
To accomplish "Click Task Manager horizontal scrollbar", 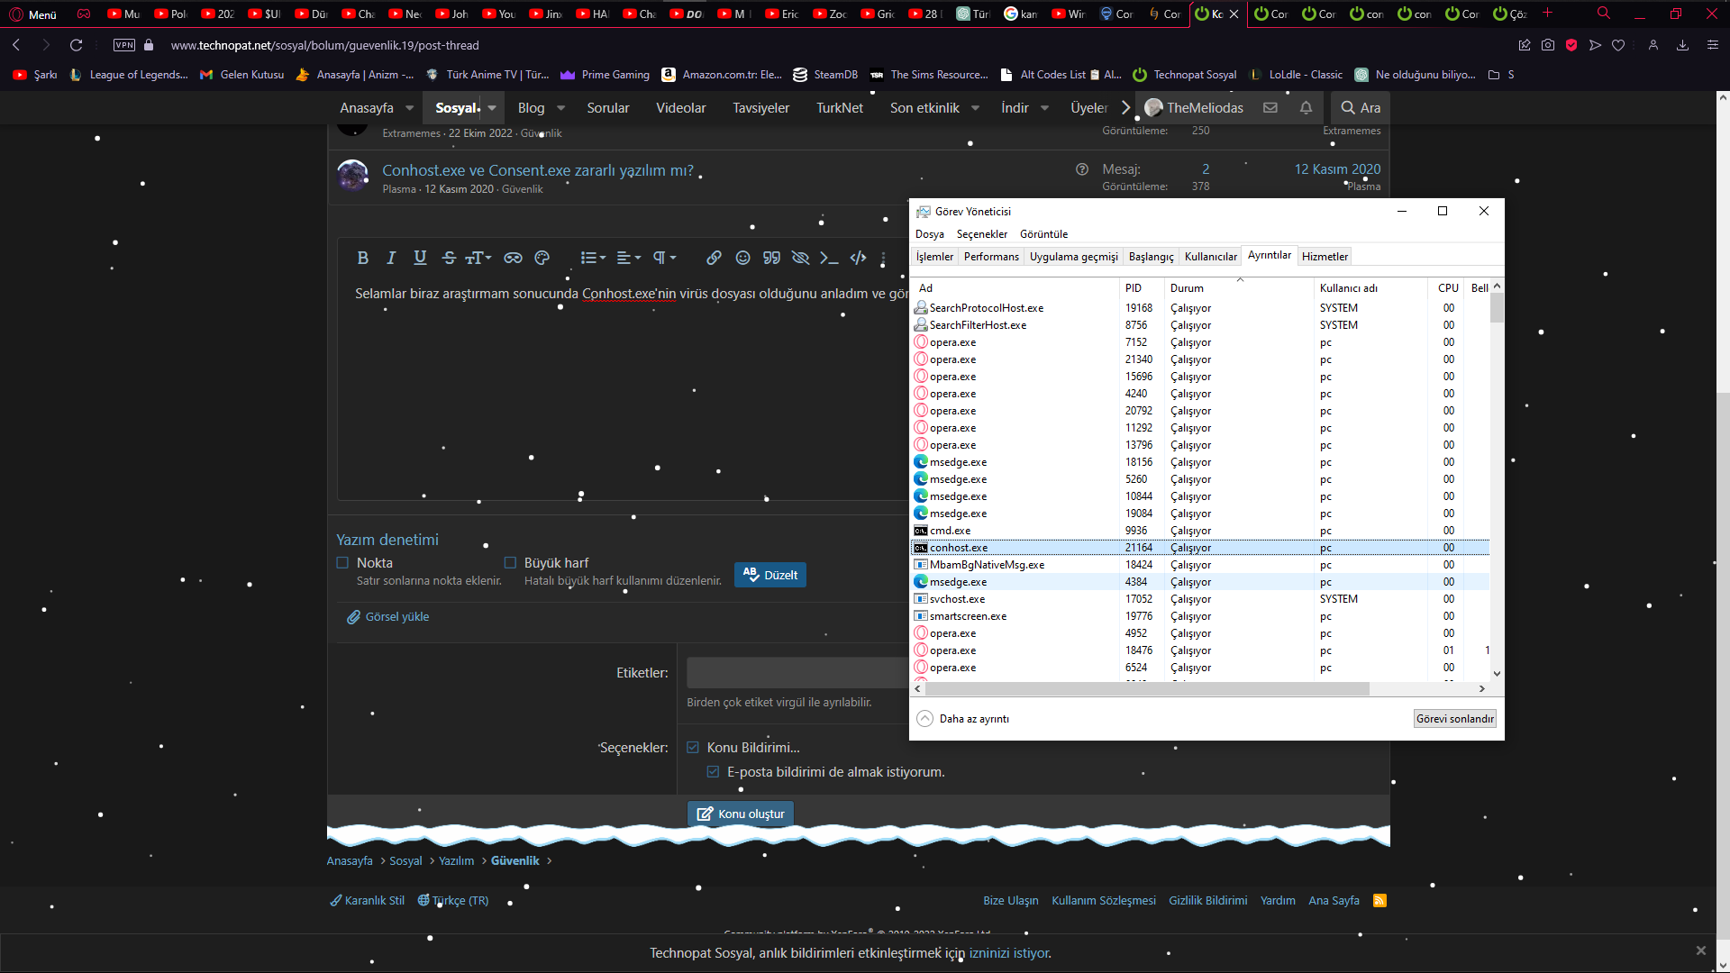I will click(1146, 688).
